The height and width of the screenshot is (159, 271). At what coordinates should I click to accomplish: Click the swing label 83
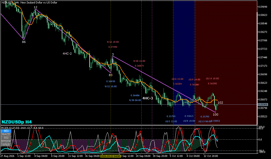pos(111,75)
